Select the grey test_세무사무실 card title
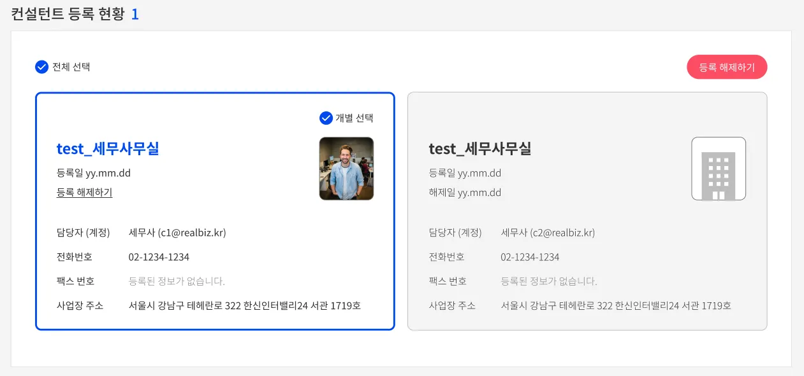804x376 pixels. 480,149
